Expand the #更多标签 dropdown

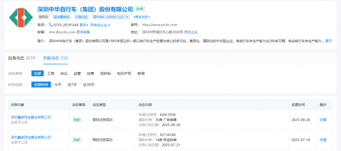[x=142, y=17]
